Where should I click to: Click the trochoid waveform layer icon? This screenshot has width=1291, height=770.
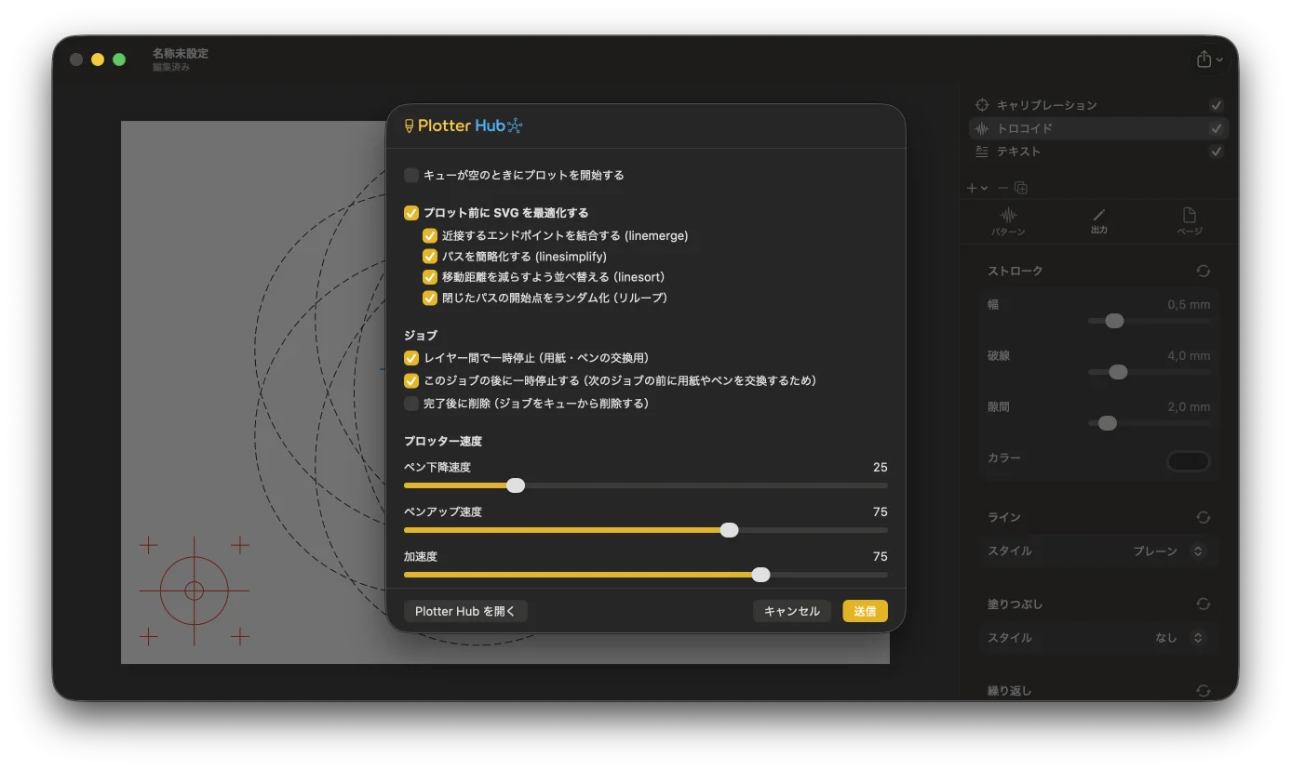(x=982, y=128)
